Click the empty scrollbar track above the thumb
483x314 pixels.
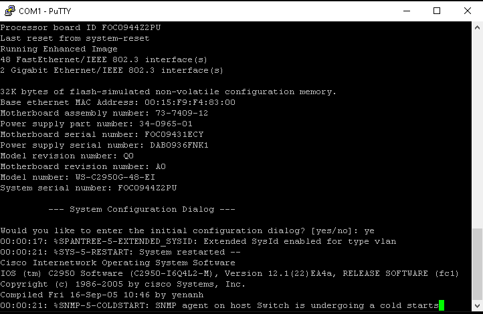[x=477, y=130]
